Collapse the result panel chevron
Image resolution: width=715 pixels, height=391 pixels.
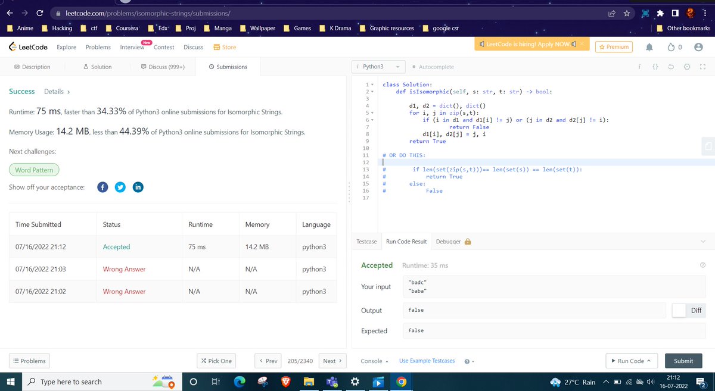tap(703, 241)
